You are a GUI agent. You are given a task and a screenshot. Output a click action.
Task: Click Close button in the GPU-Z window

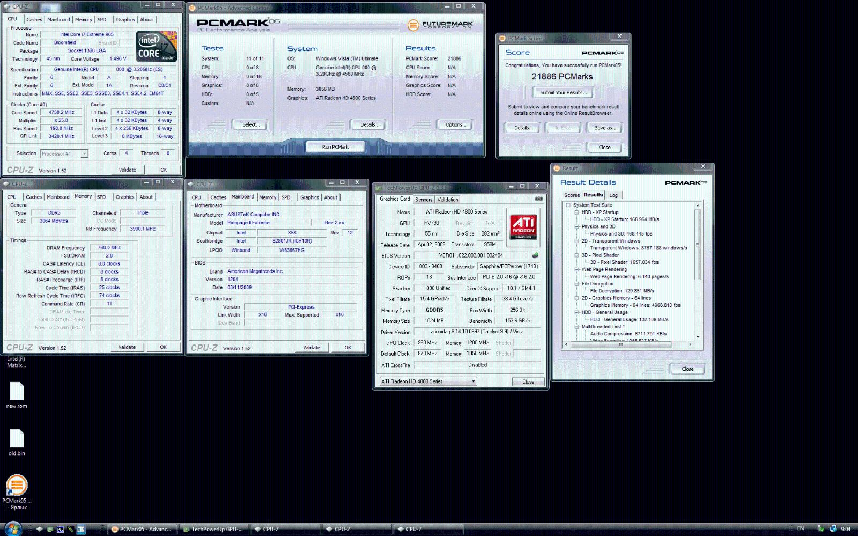[528, 381]
